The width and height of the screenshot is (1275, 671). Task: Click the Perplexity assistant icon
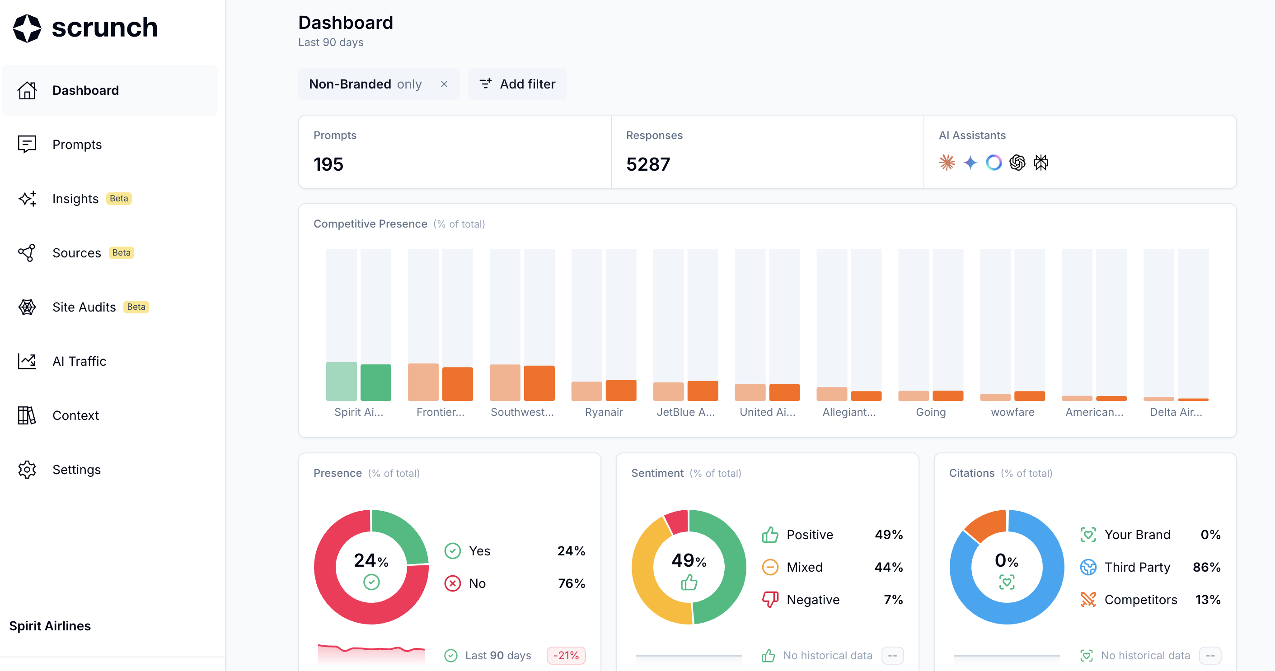pyautogui.click(x=1041, y=163)
